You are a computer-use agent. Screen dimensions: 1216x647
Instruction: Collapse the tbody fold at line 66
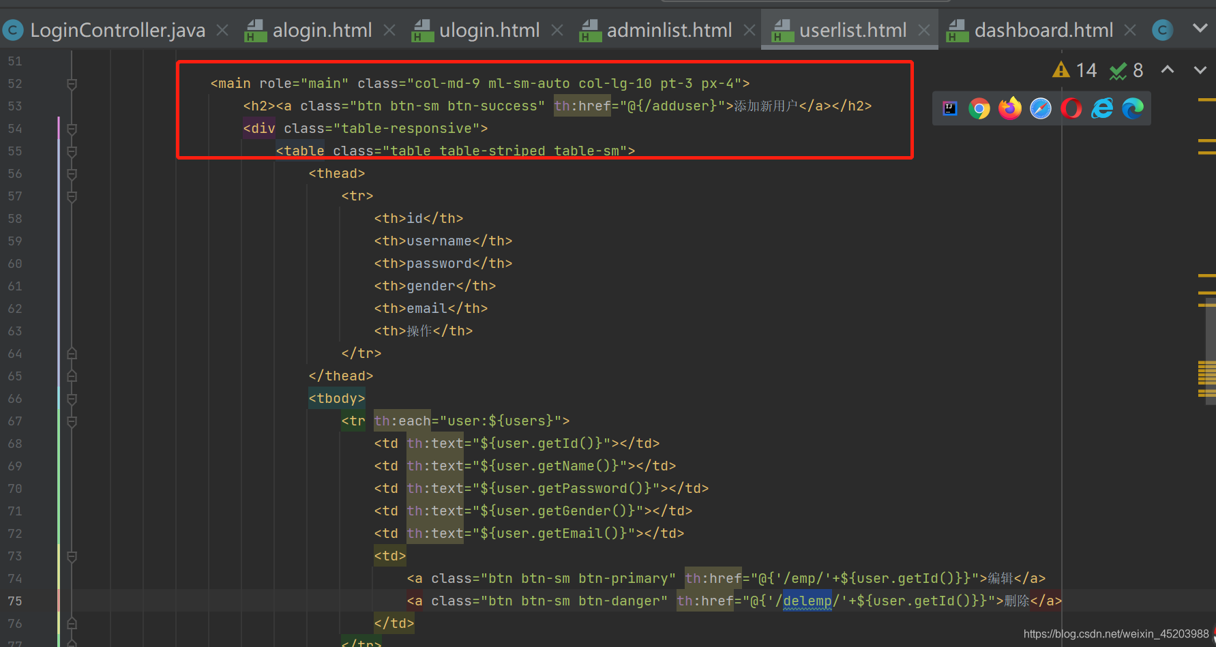(72, 399)
